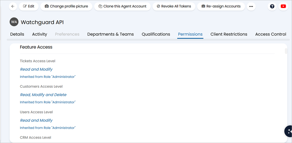Click Read and Modify under Users Access Level
Viewport: 292px width, 143px height.
click(x=36, y=120)
